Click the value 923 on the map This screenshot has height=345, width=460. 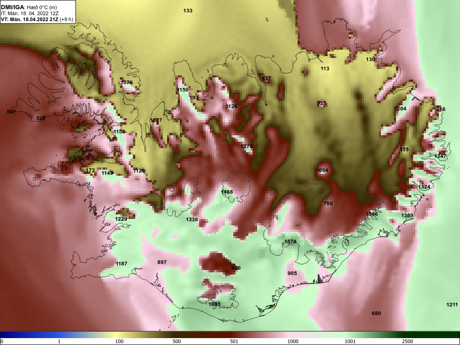tap(322, 103)
